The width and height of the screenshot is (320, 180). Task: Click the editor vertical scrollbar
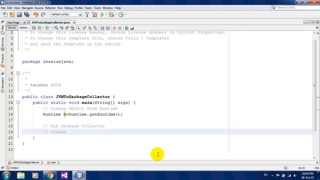tap(314, 85)
